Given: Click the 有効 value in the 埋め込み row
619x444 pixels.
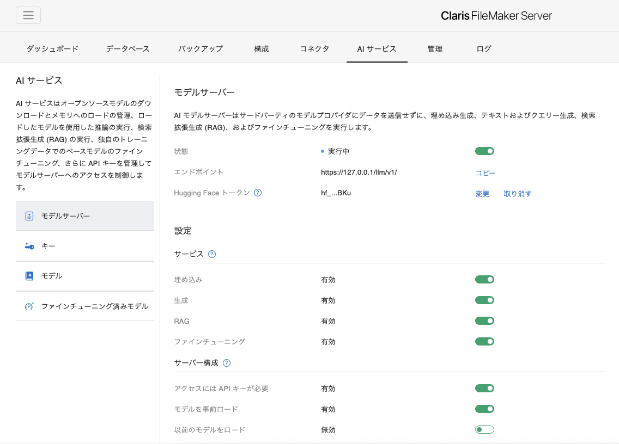Looking at the screenshot, I should point(328,280).
